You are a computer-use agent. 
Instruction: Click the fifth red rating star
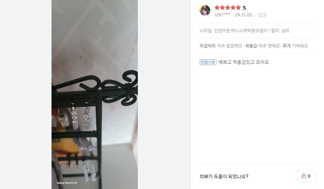(x=238, y=8)
